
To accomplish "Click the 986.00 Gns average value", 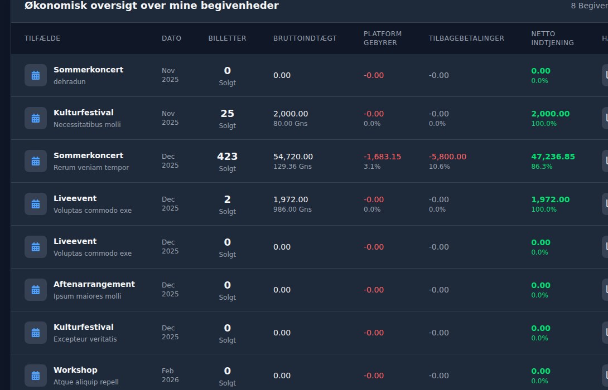I will point(292,209).
